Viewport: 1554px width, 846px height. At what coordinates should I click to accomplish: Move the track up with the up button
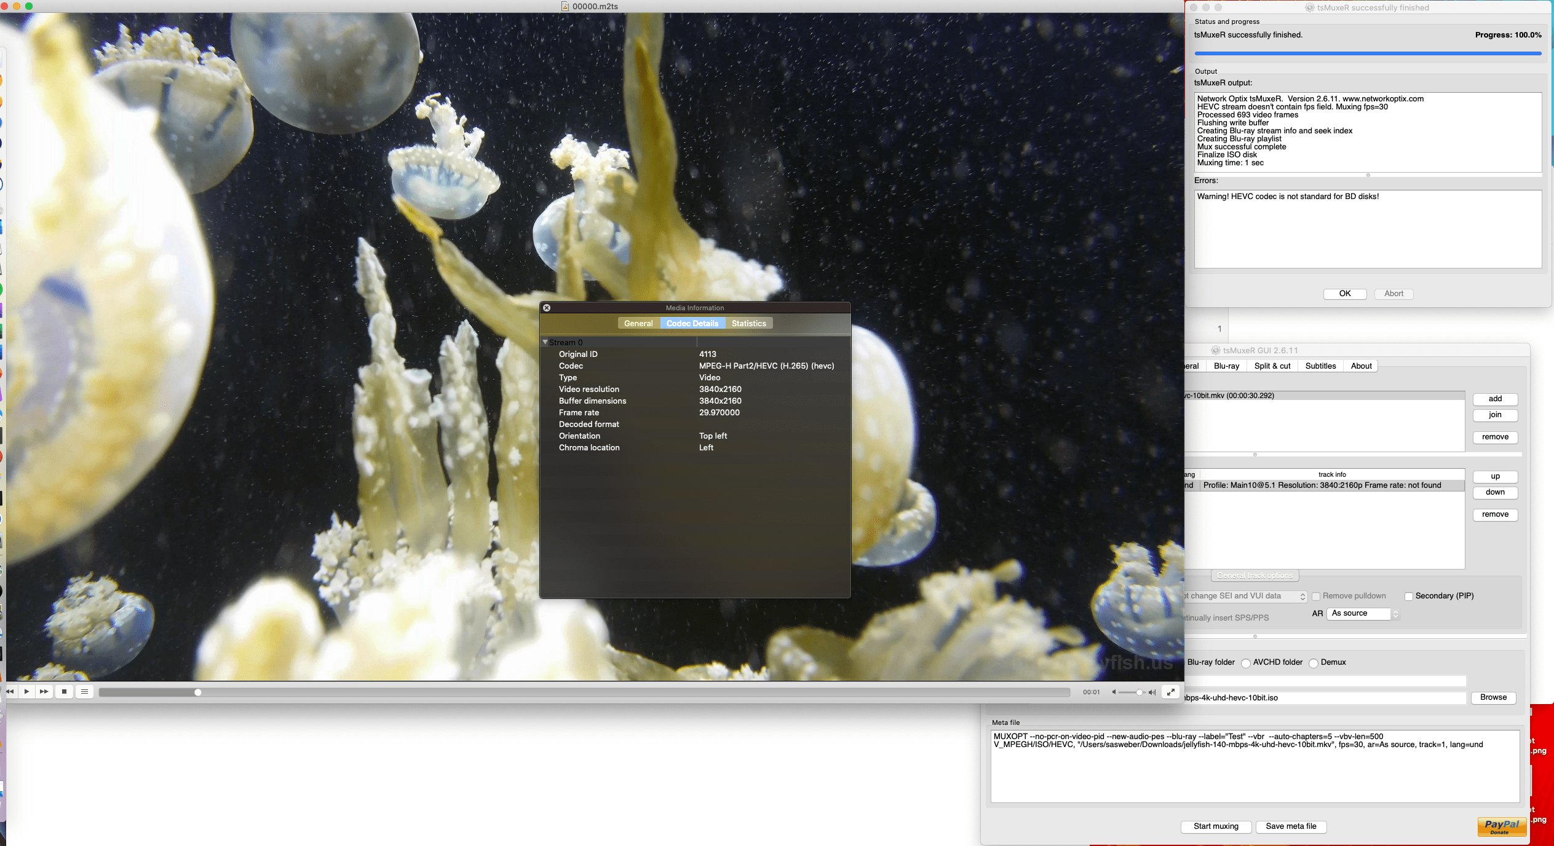coord(1495,476)
